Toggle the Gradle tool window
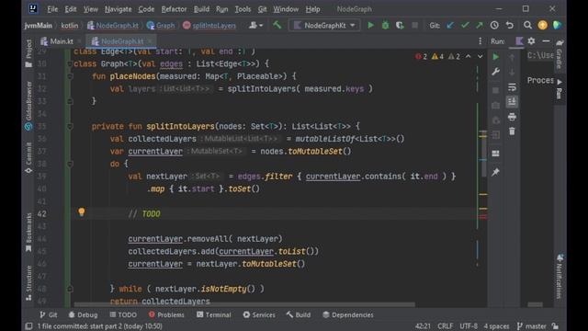 560,54
